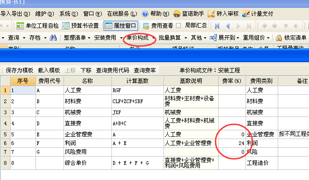
Task: Click the 单位工程自检 table icon
Action: click(x=20, y=26)
